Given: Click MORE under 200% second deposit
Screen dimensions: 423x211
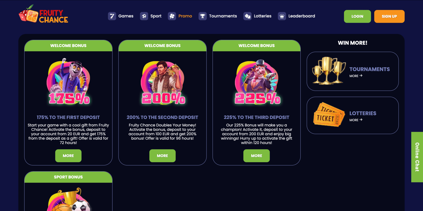Looking at the screenshot, I should click(162, 156).
